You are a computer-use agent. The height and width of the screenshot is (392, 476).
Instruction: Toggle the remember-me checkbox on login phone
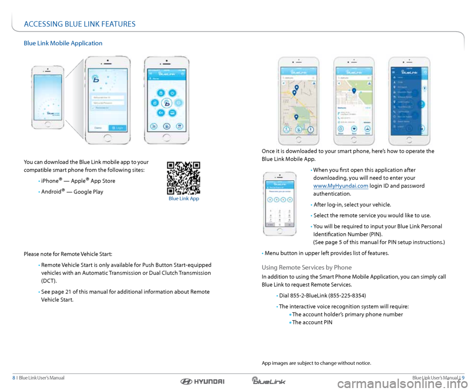coord(93,108)
